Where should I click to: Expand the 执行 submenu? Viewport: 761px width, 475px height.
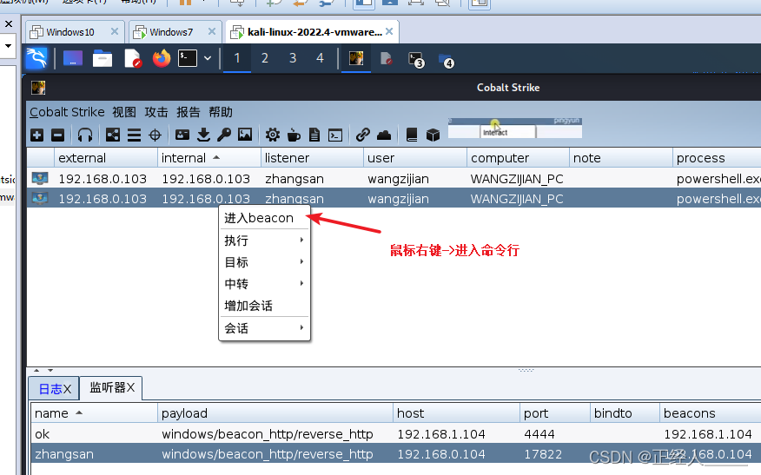(264, 241)
